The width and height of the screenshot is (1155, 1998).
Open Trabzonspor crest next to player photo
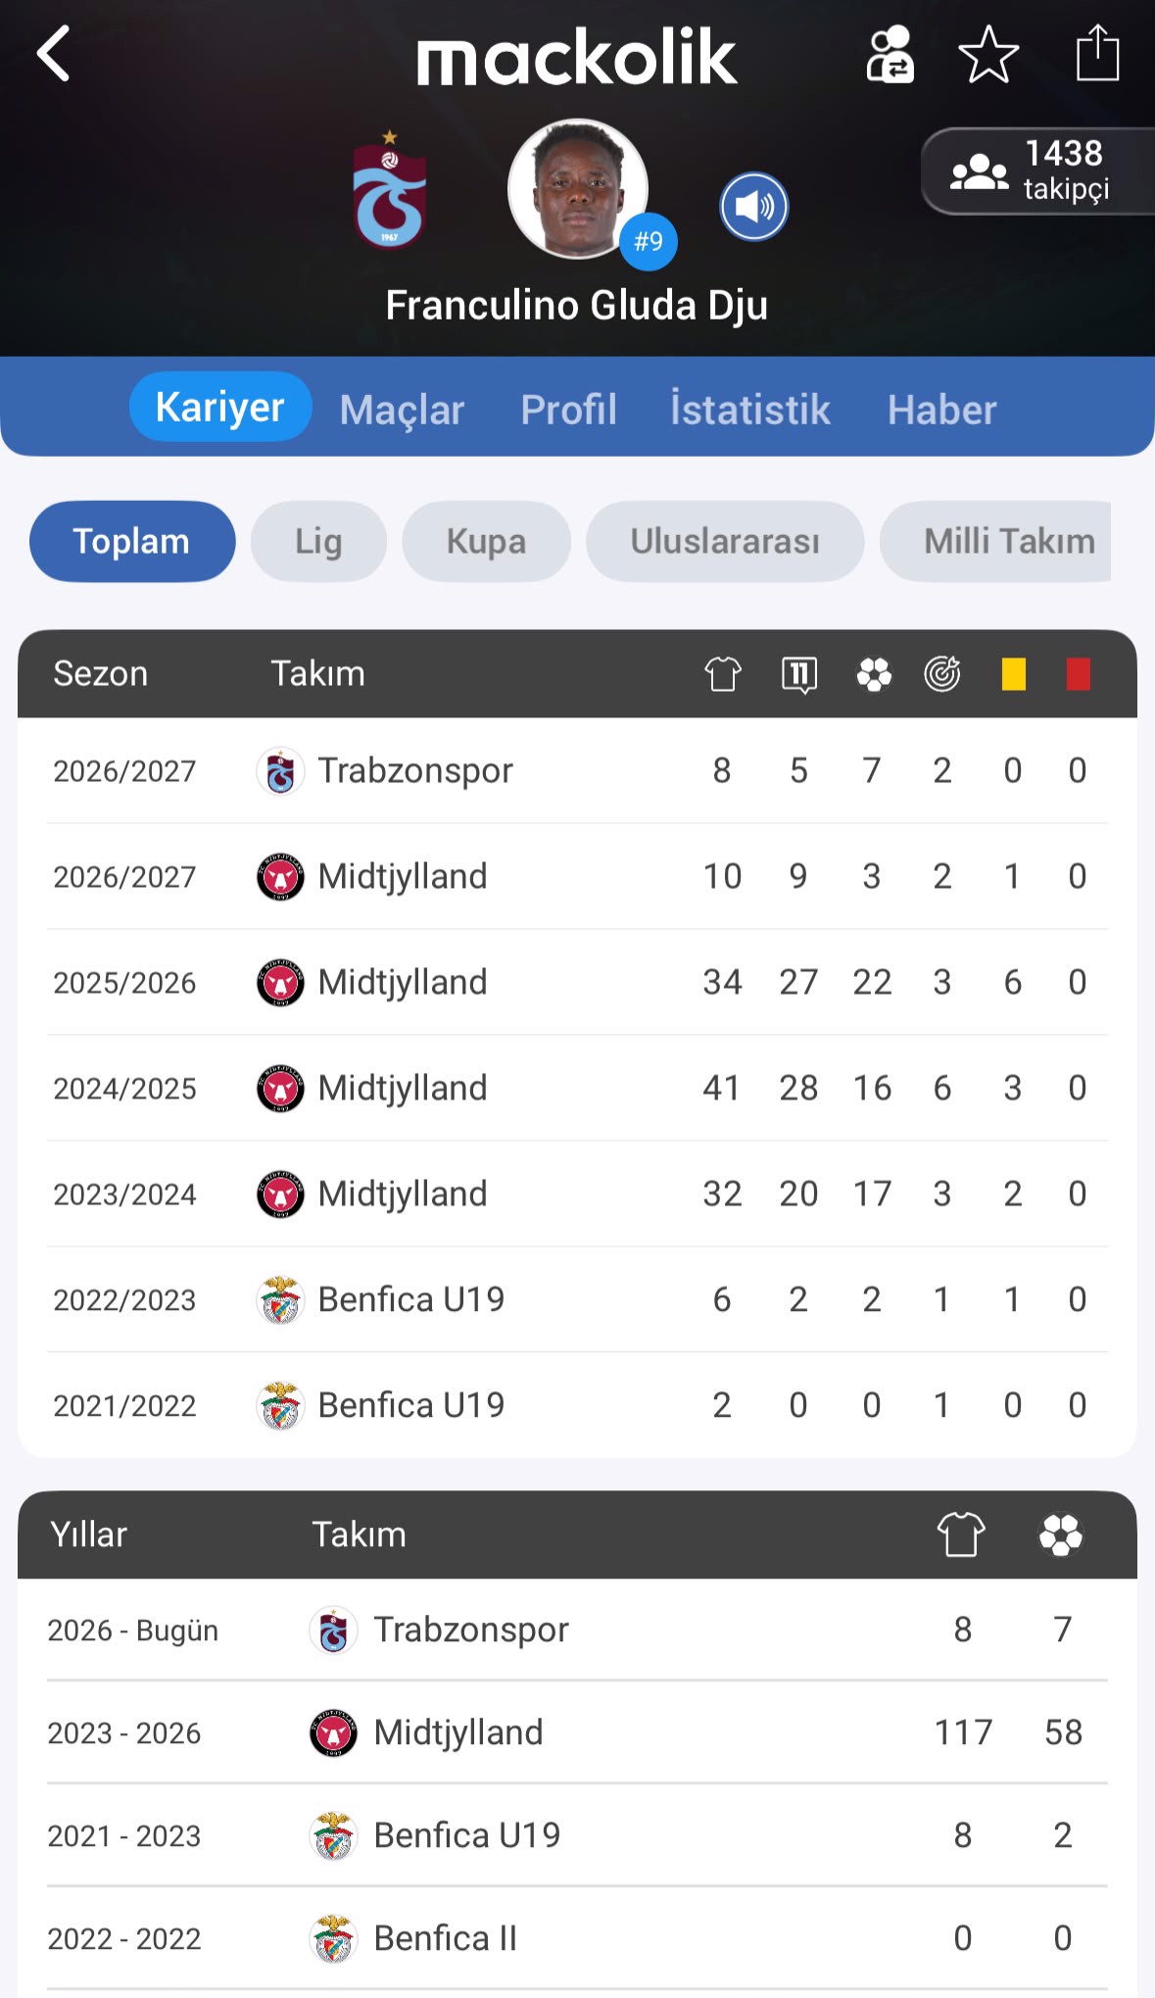click(389, 190)
